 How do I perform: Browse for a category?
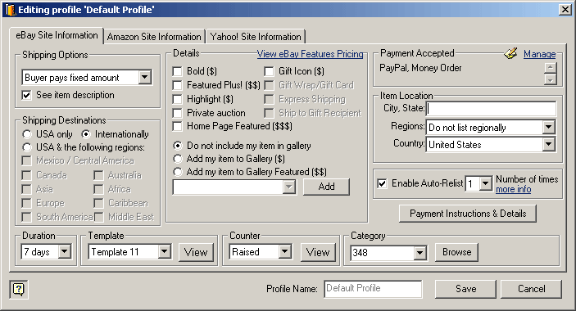pyautogui.click(x=456, y=252)
